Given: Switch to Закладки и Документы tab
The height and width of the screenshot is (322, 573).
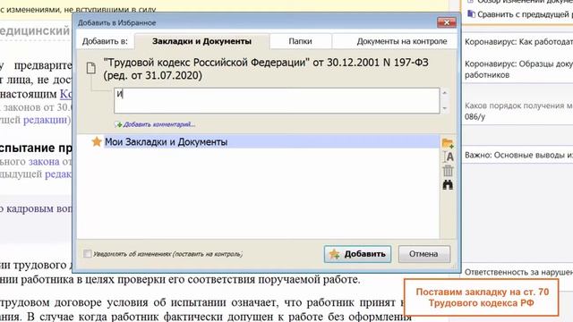Looking at the screenshot, I should click(x=201, y=41).
